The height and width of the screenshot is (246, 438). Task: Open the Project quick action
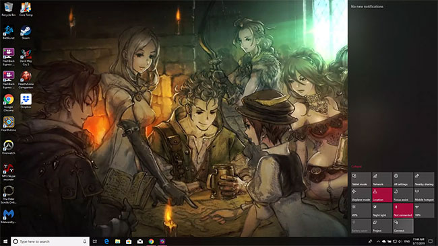(382, 226)
